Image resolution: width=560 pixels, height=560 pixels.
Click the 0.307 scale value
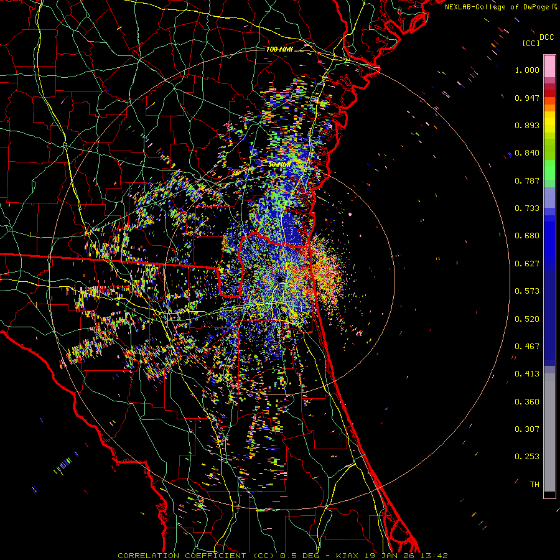coord(527,429)
